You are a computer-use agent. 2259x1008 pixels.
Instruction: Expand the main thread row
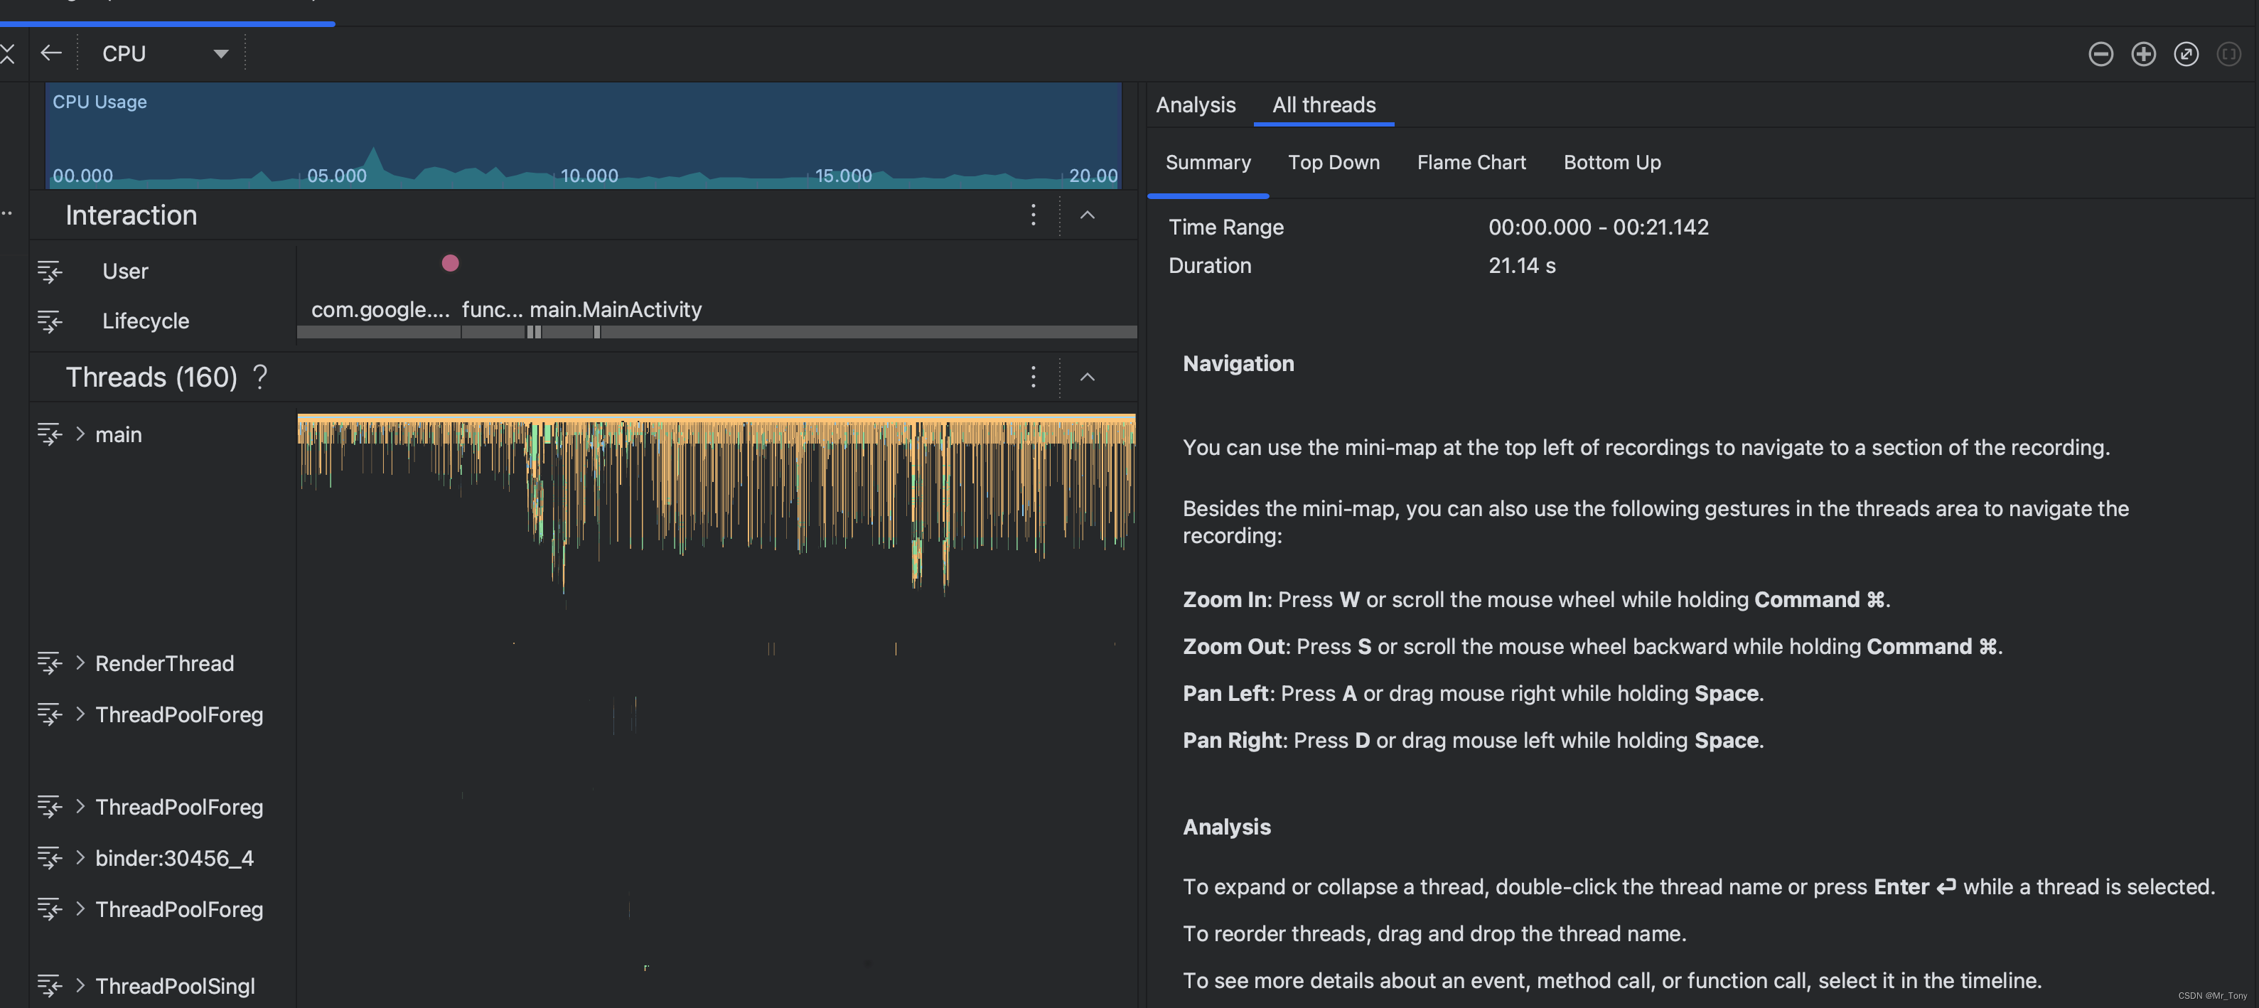(80, 434)
